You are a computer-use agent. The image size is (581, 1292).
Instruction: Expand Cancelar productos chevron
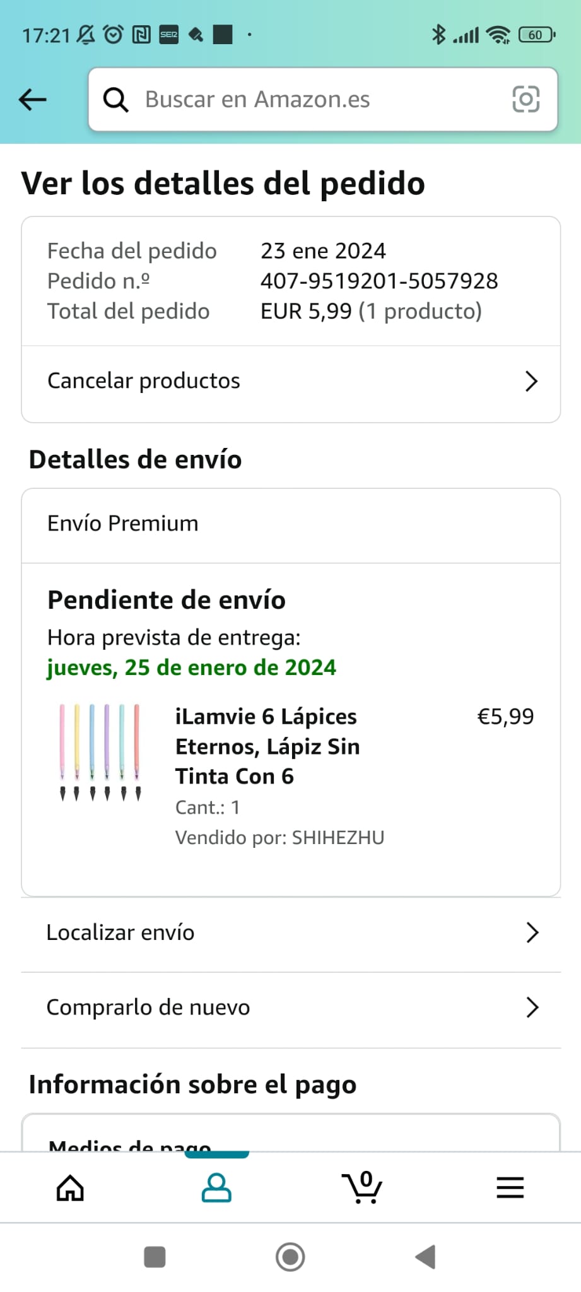531,381
